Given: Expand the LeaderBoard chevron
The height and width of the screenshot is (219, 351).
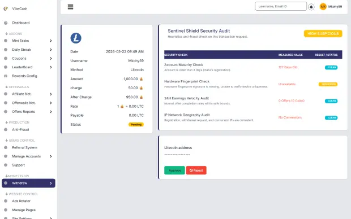Looking at the screenshot, I should click(x=51, y=67).
